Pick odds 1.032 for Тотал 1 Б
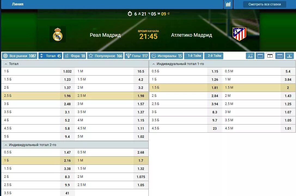Screen dimensions: 296x196 click(x=67, y=71)
